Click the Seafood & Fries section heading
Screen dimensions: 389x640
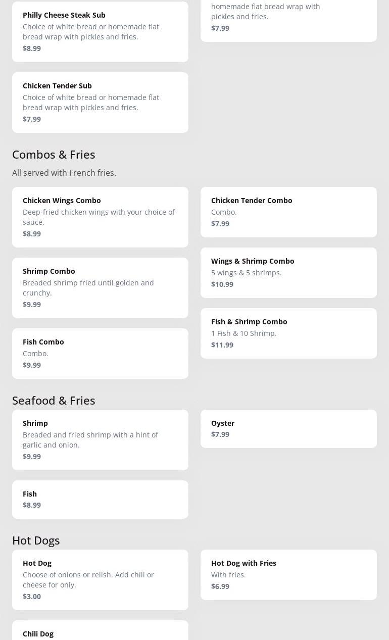tap(54, 400)
